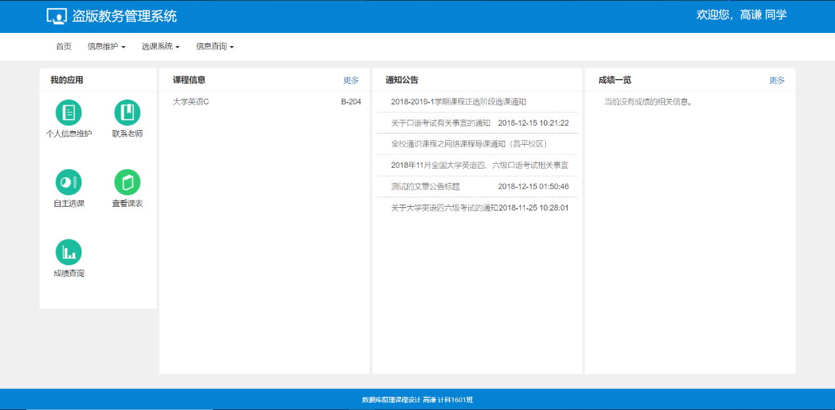Click the 自主选课 label text

[69, 203]
